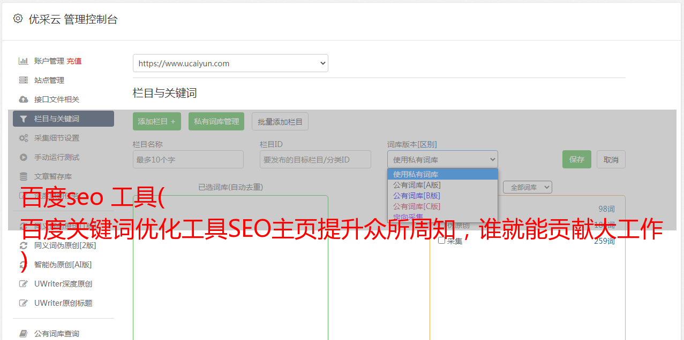Click the bar chart icon for 账户管理
Screen dimensions: 684x340
24,61
